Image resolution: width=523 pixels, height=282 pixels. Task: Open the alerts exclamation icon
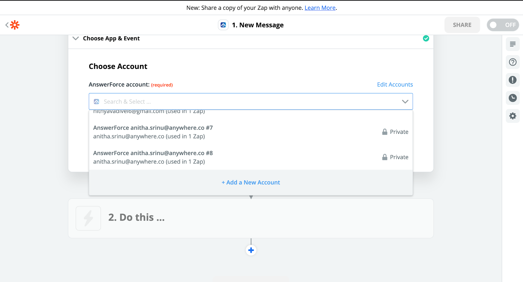coord(513,80)
